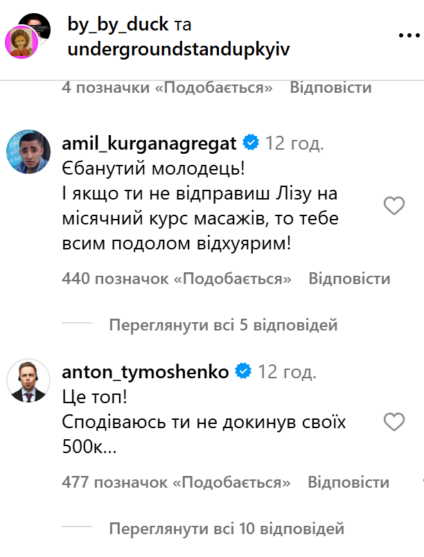Like amil_kurganagregat's comment with the heart
Image resolution: width=424 pixels, height=557 pixels.
click(394, 205)
